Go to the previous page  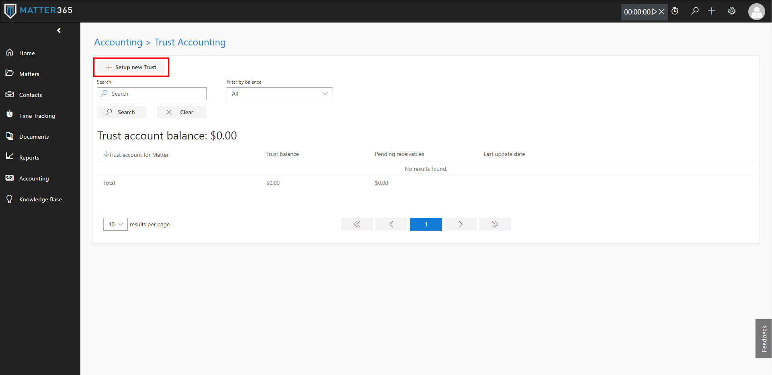(x=391, y=224)
